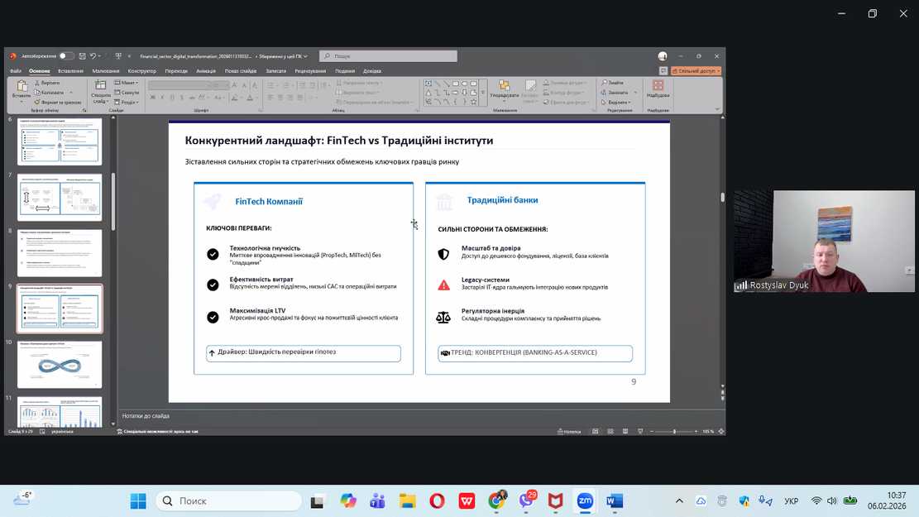Open the Section (Розділ) dropdown
The width and height of the screenshot is (919, 517).
[128, 103]
